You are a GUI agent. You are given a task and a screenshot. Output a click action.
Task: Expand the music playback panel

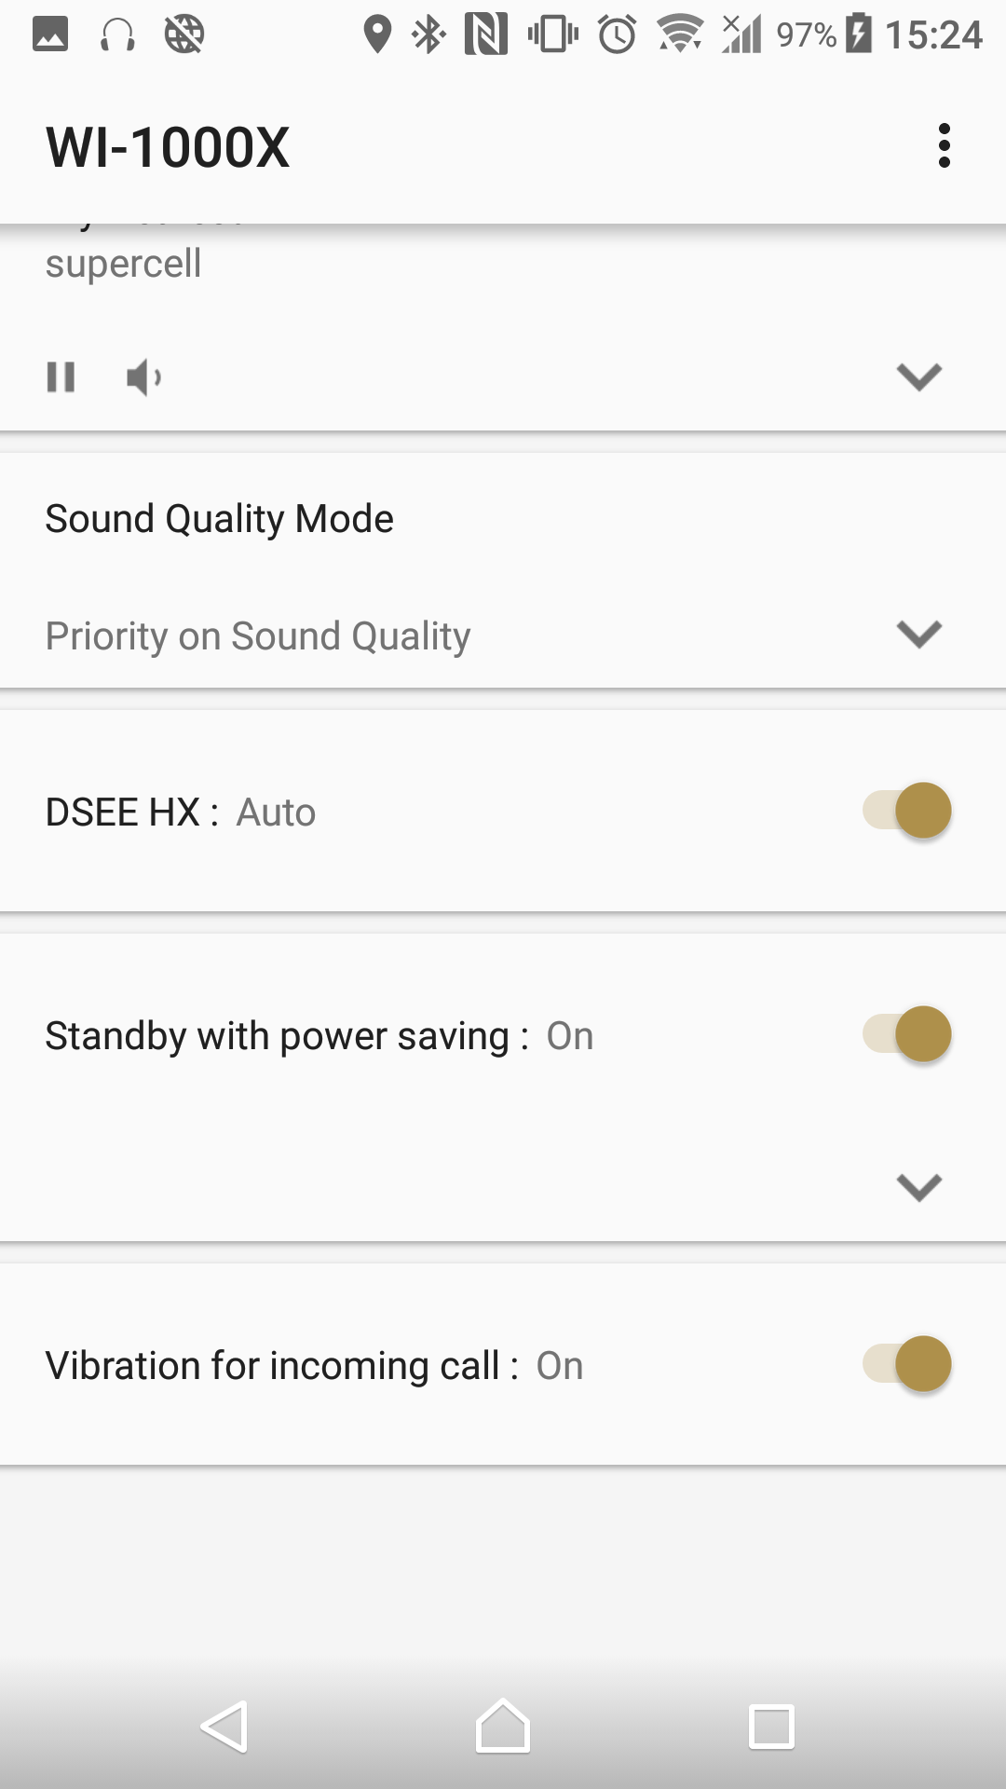[918, 377]
